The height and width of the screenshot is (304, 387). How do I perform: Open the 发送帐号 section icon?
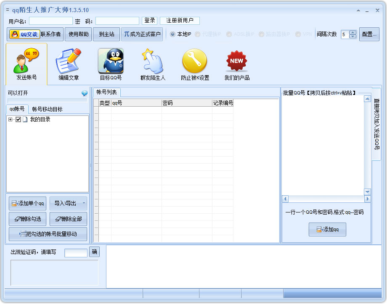click(x=27, y=64)
